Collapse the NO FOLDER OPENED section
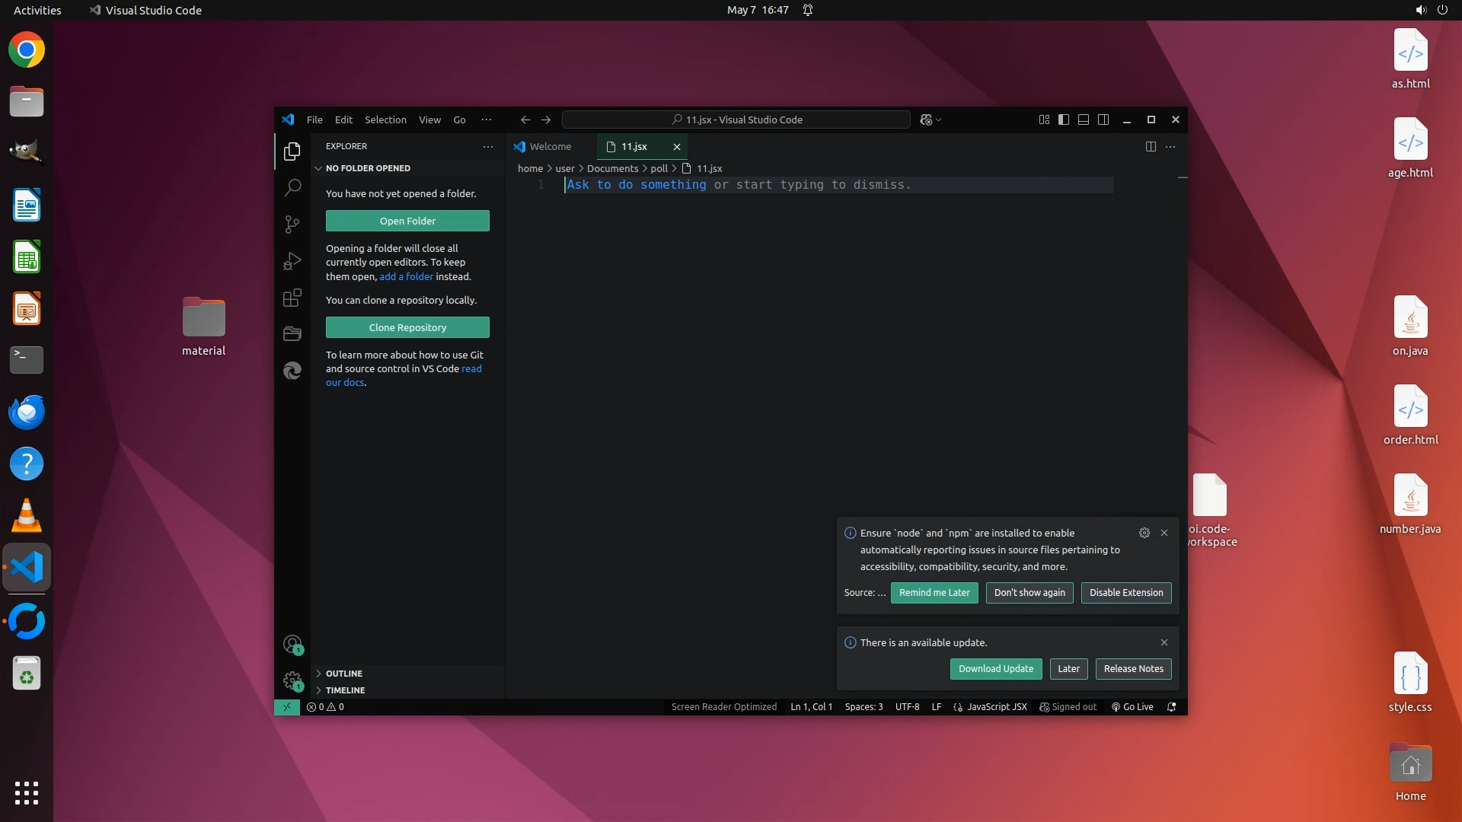 pos(367,168)
